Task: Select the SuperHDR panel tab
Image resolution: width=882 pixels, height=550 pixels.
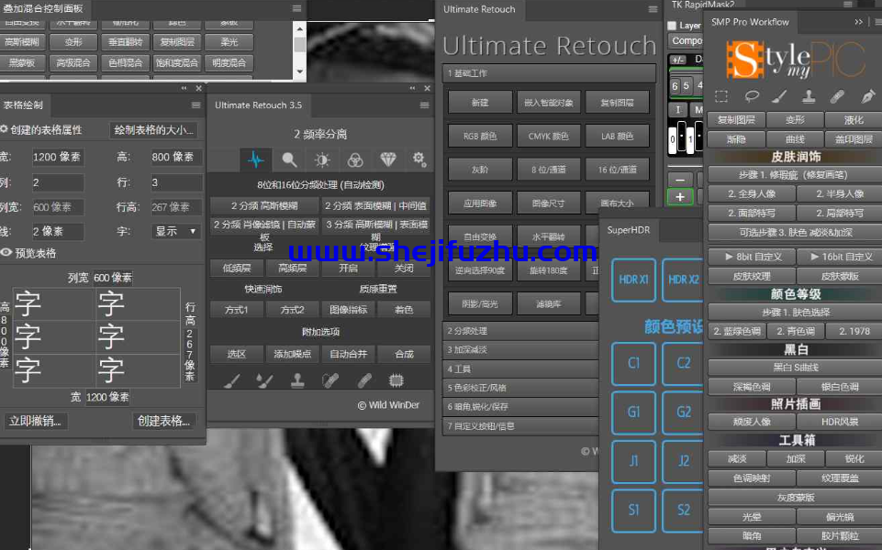Action: click(629, 230)
